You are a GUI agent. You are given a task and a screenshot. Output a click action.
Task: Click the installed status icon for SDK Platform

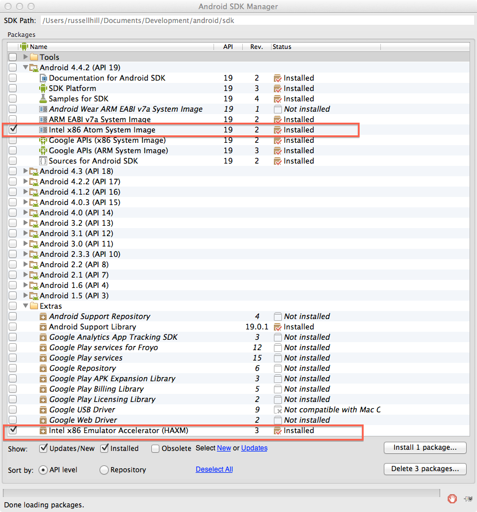[278, 89]
